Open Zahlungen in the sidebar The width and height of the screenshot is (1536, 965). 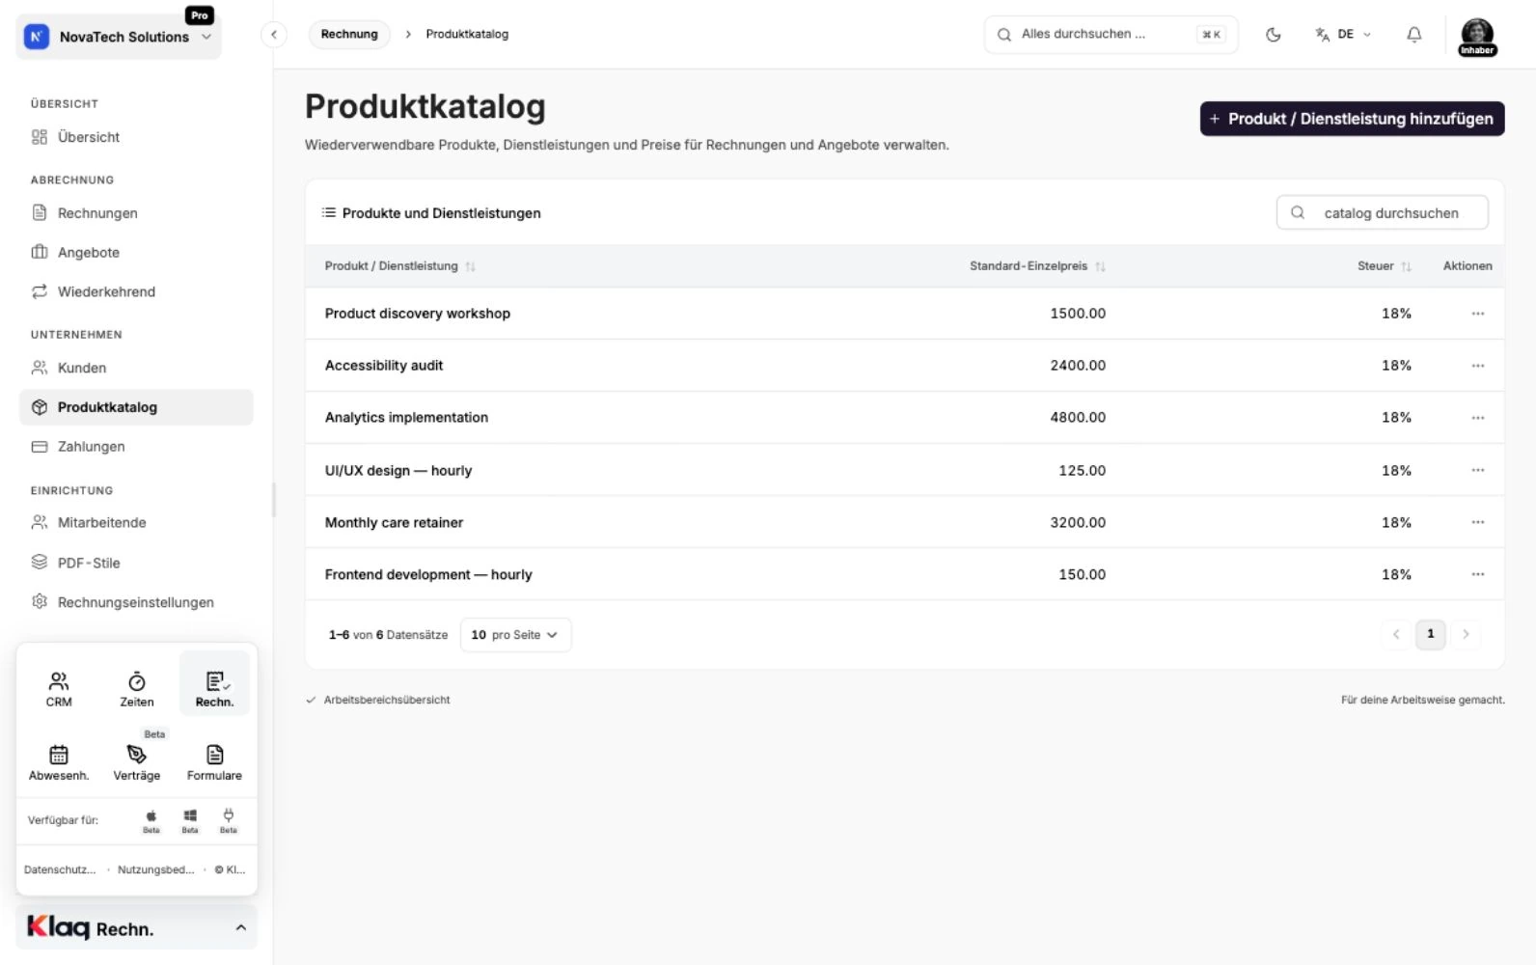pos(136,447)
